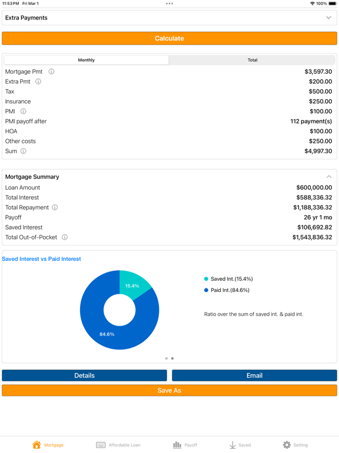339x453 pixels.
Task: Tap the PMI info icon
Action: (24, 111)
